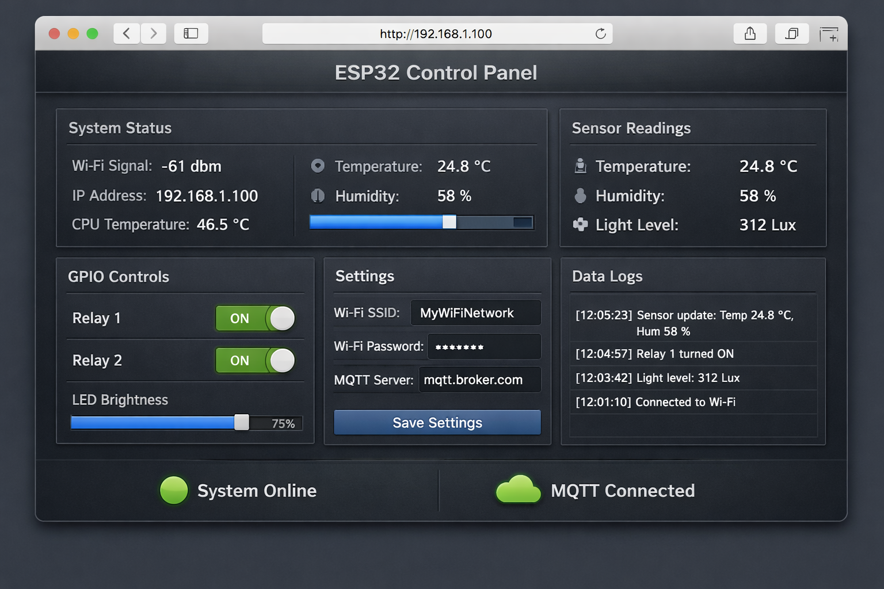Show the sidebar with the sidebar icon
The height and width of the screenshot is (589, 884).
[x=191, y=33]
